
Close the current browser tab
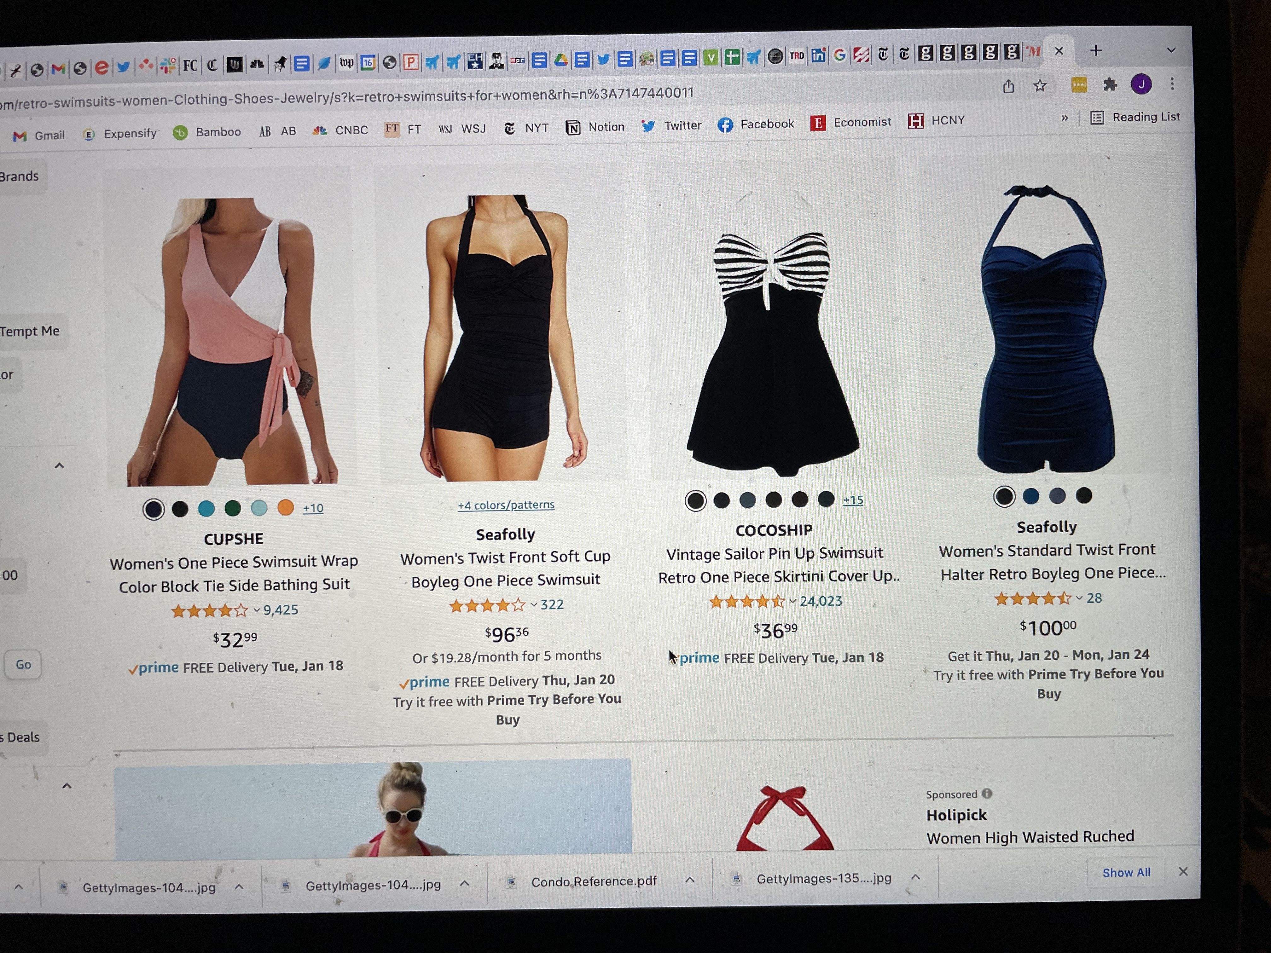[1059, 51]
